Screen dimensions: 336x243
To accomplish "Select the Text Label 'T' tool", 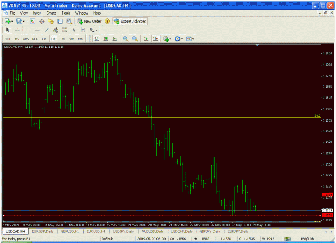I will 83,30.
